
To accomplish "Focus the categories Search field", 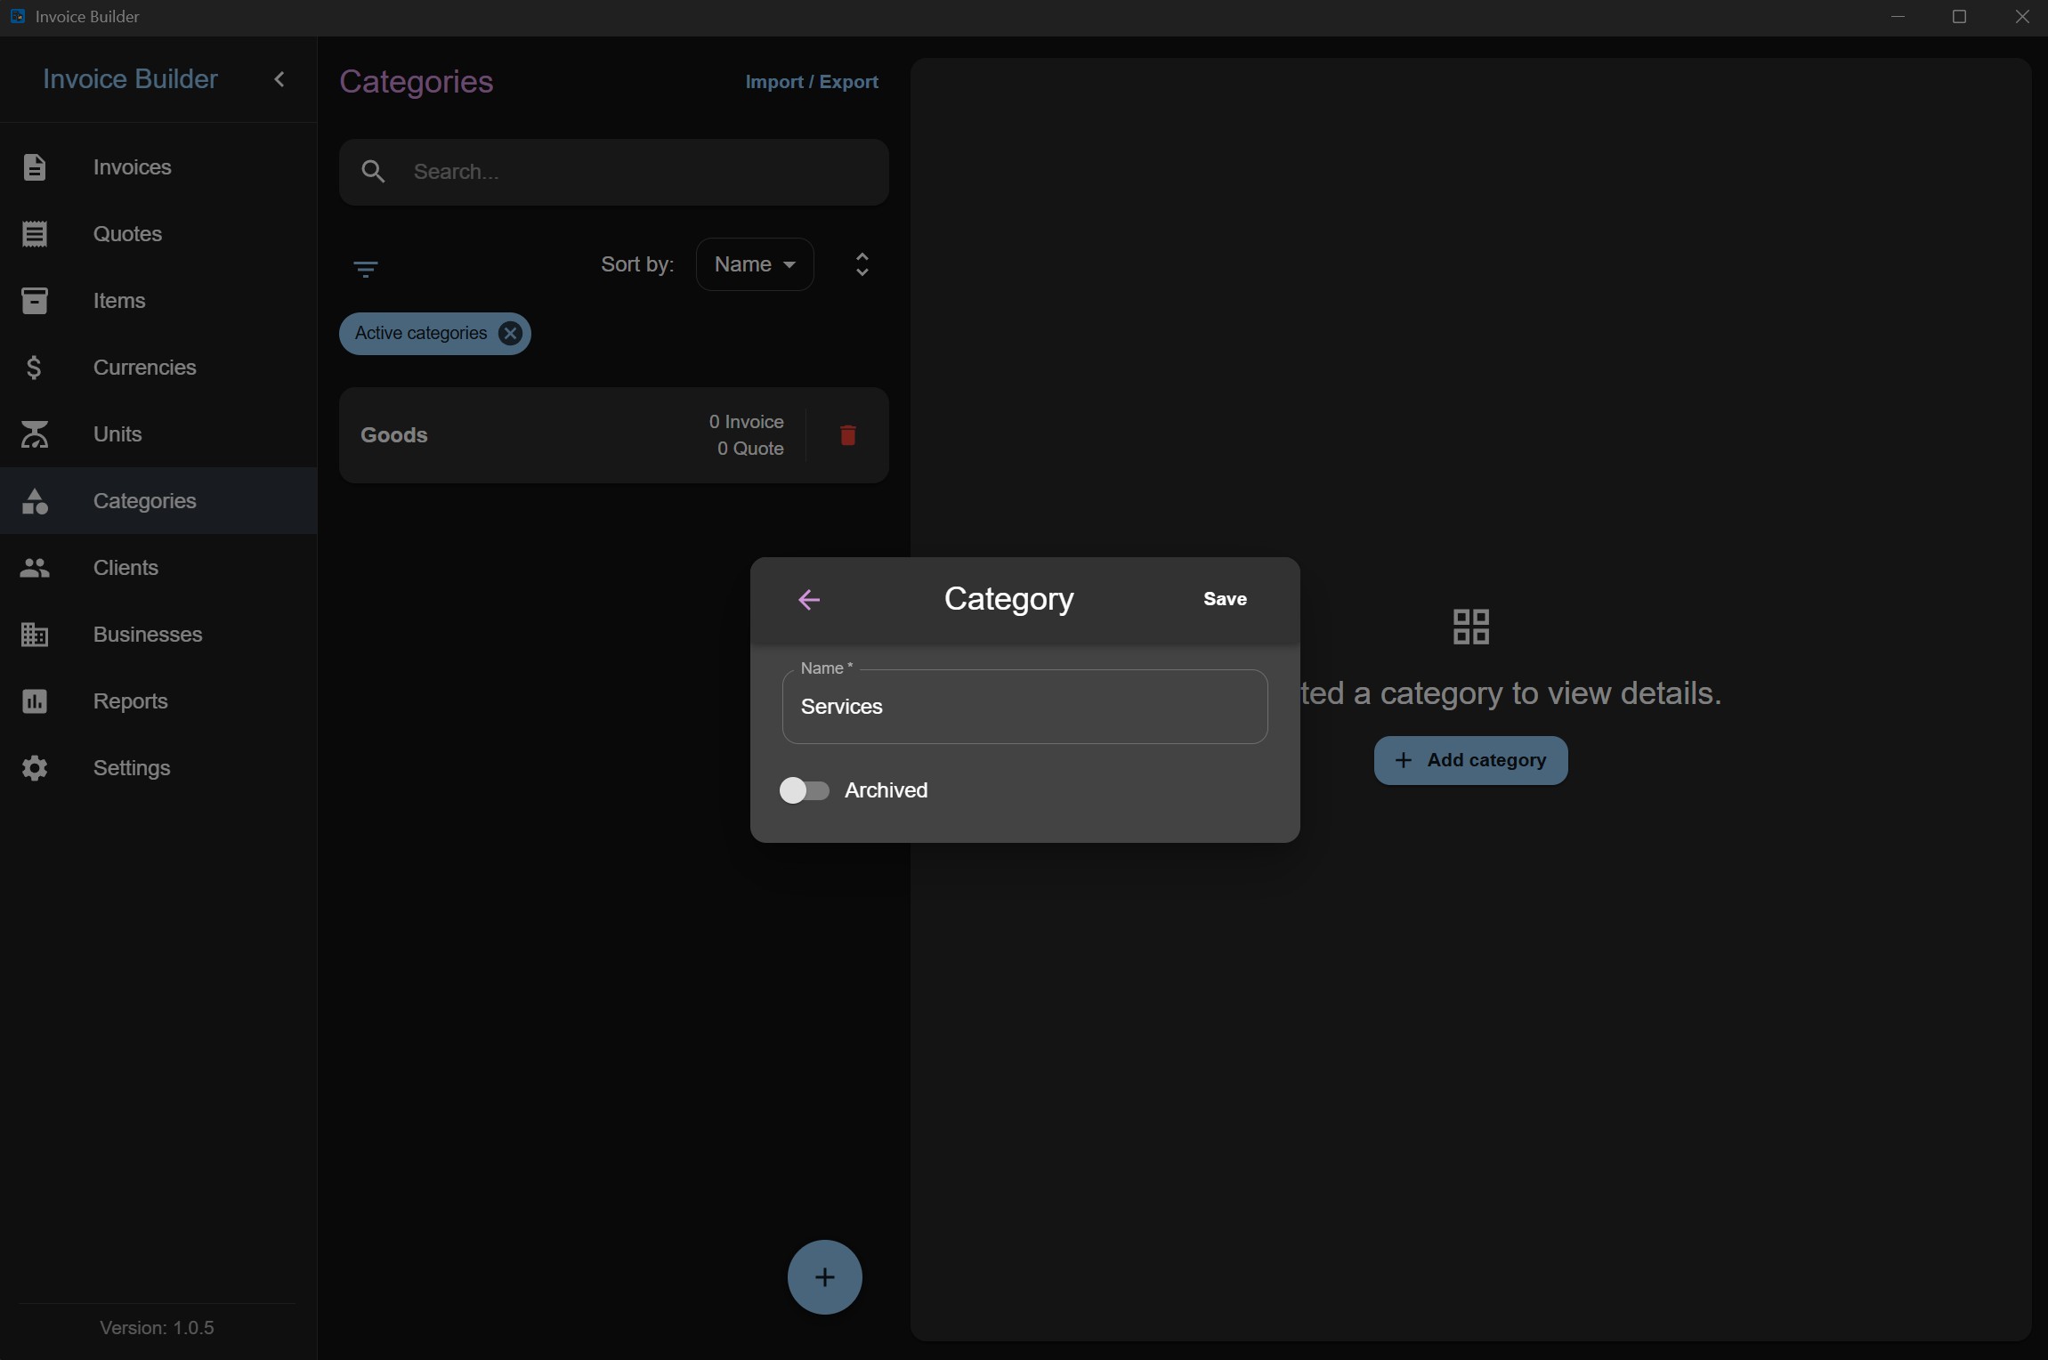I will 613,172.
